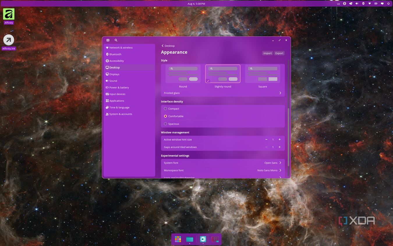
Task: Select the Square style preview
Action: (x=263, y=74)
